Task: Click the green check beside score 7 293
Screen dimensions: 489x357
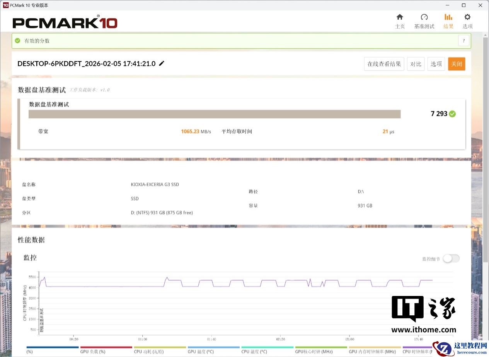Action: (452, 114)
